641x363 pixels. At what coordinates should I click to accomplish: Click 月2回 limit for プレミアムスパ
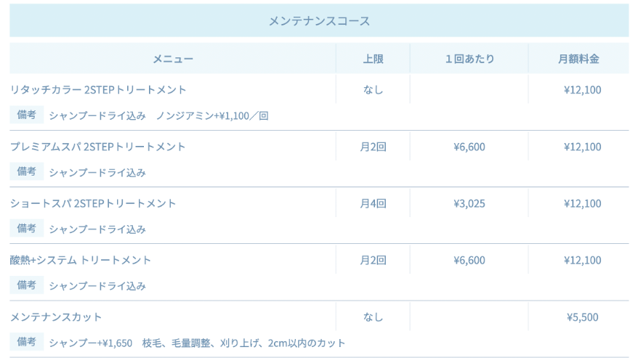tap(373, 147)
